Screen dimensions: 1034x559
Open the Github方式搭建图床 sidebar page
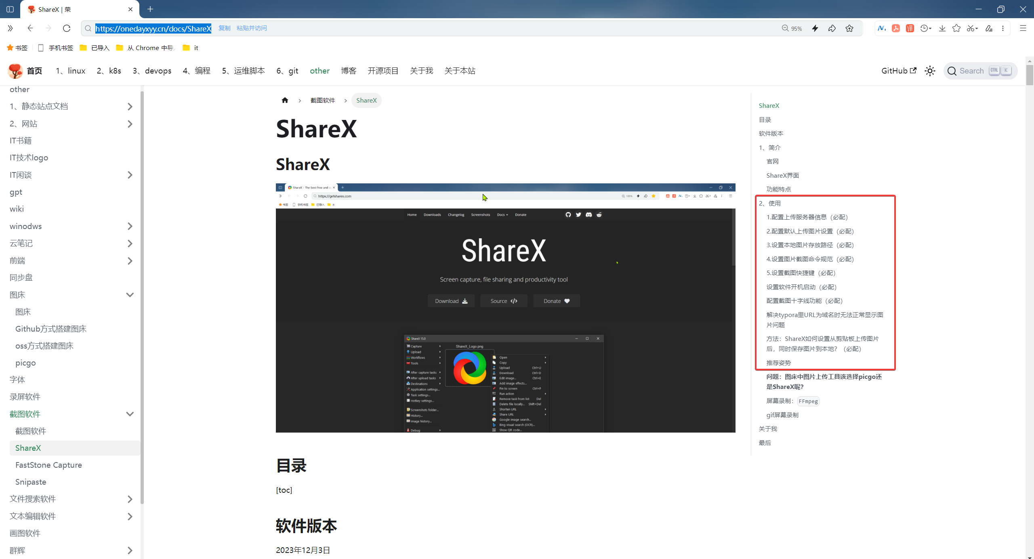[x=51, y=329]
